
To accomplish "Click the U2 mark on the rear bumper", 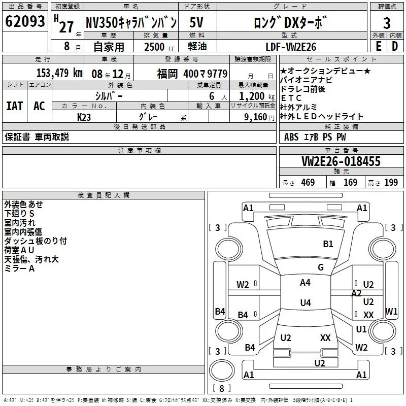I will 320,363.
